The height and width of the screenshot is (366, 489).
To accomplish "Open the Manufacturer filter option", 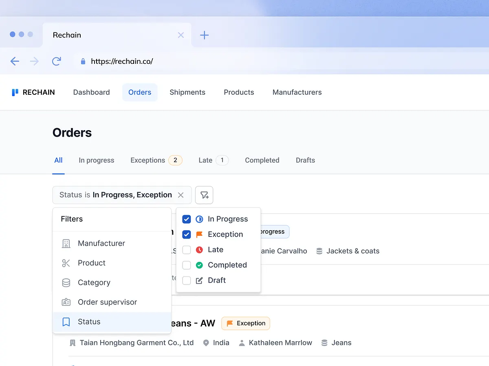I will point(112,243).
